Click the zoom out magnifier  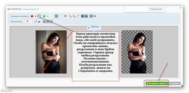(70, 16)
